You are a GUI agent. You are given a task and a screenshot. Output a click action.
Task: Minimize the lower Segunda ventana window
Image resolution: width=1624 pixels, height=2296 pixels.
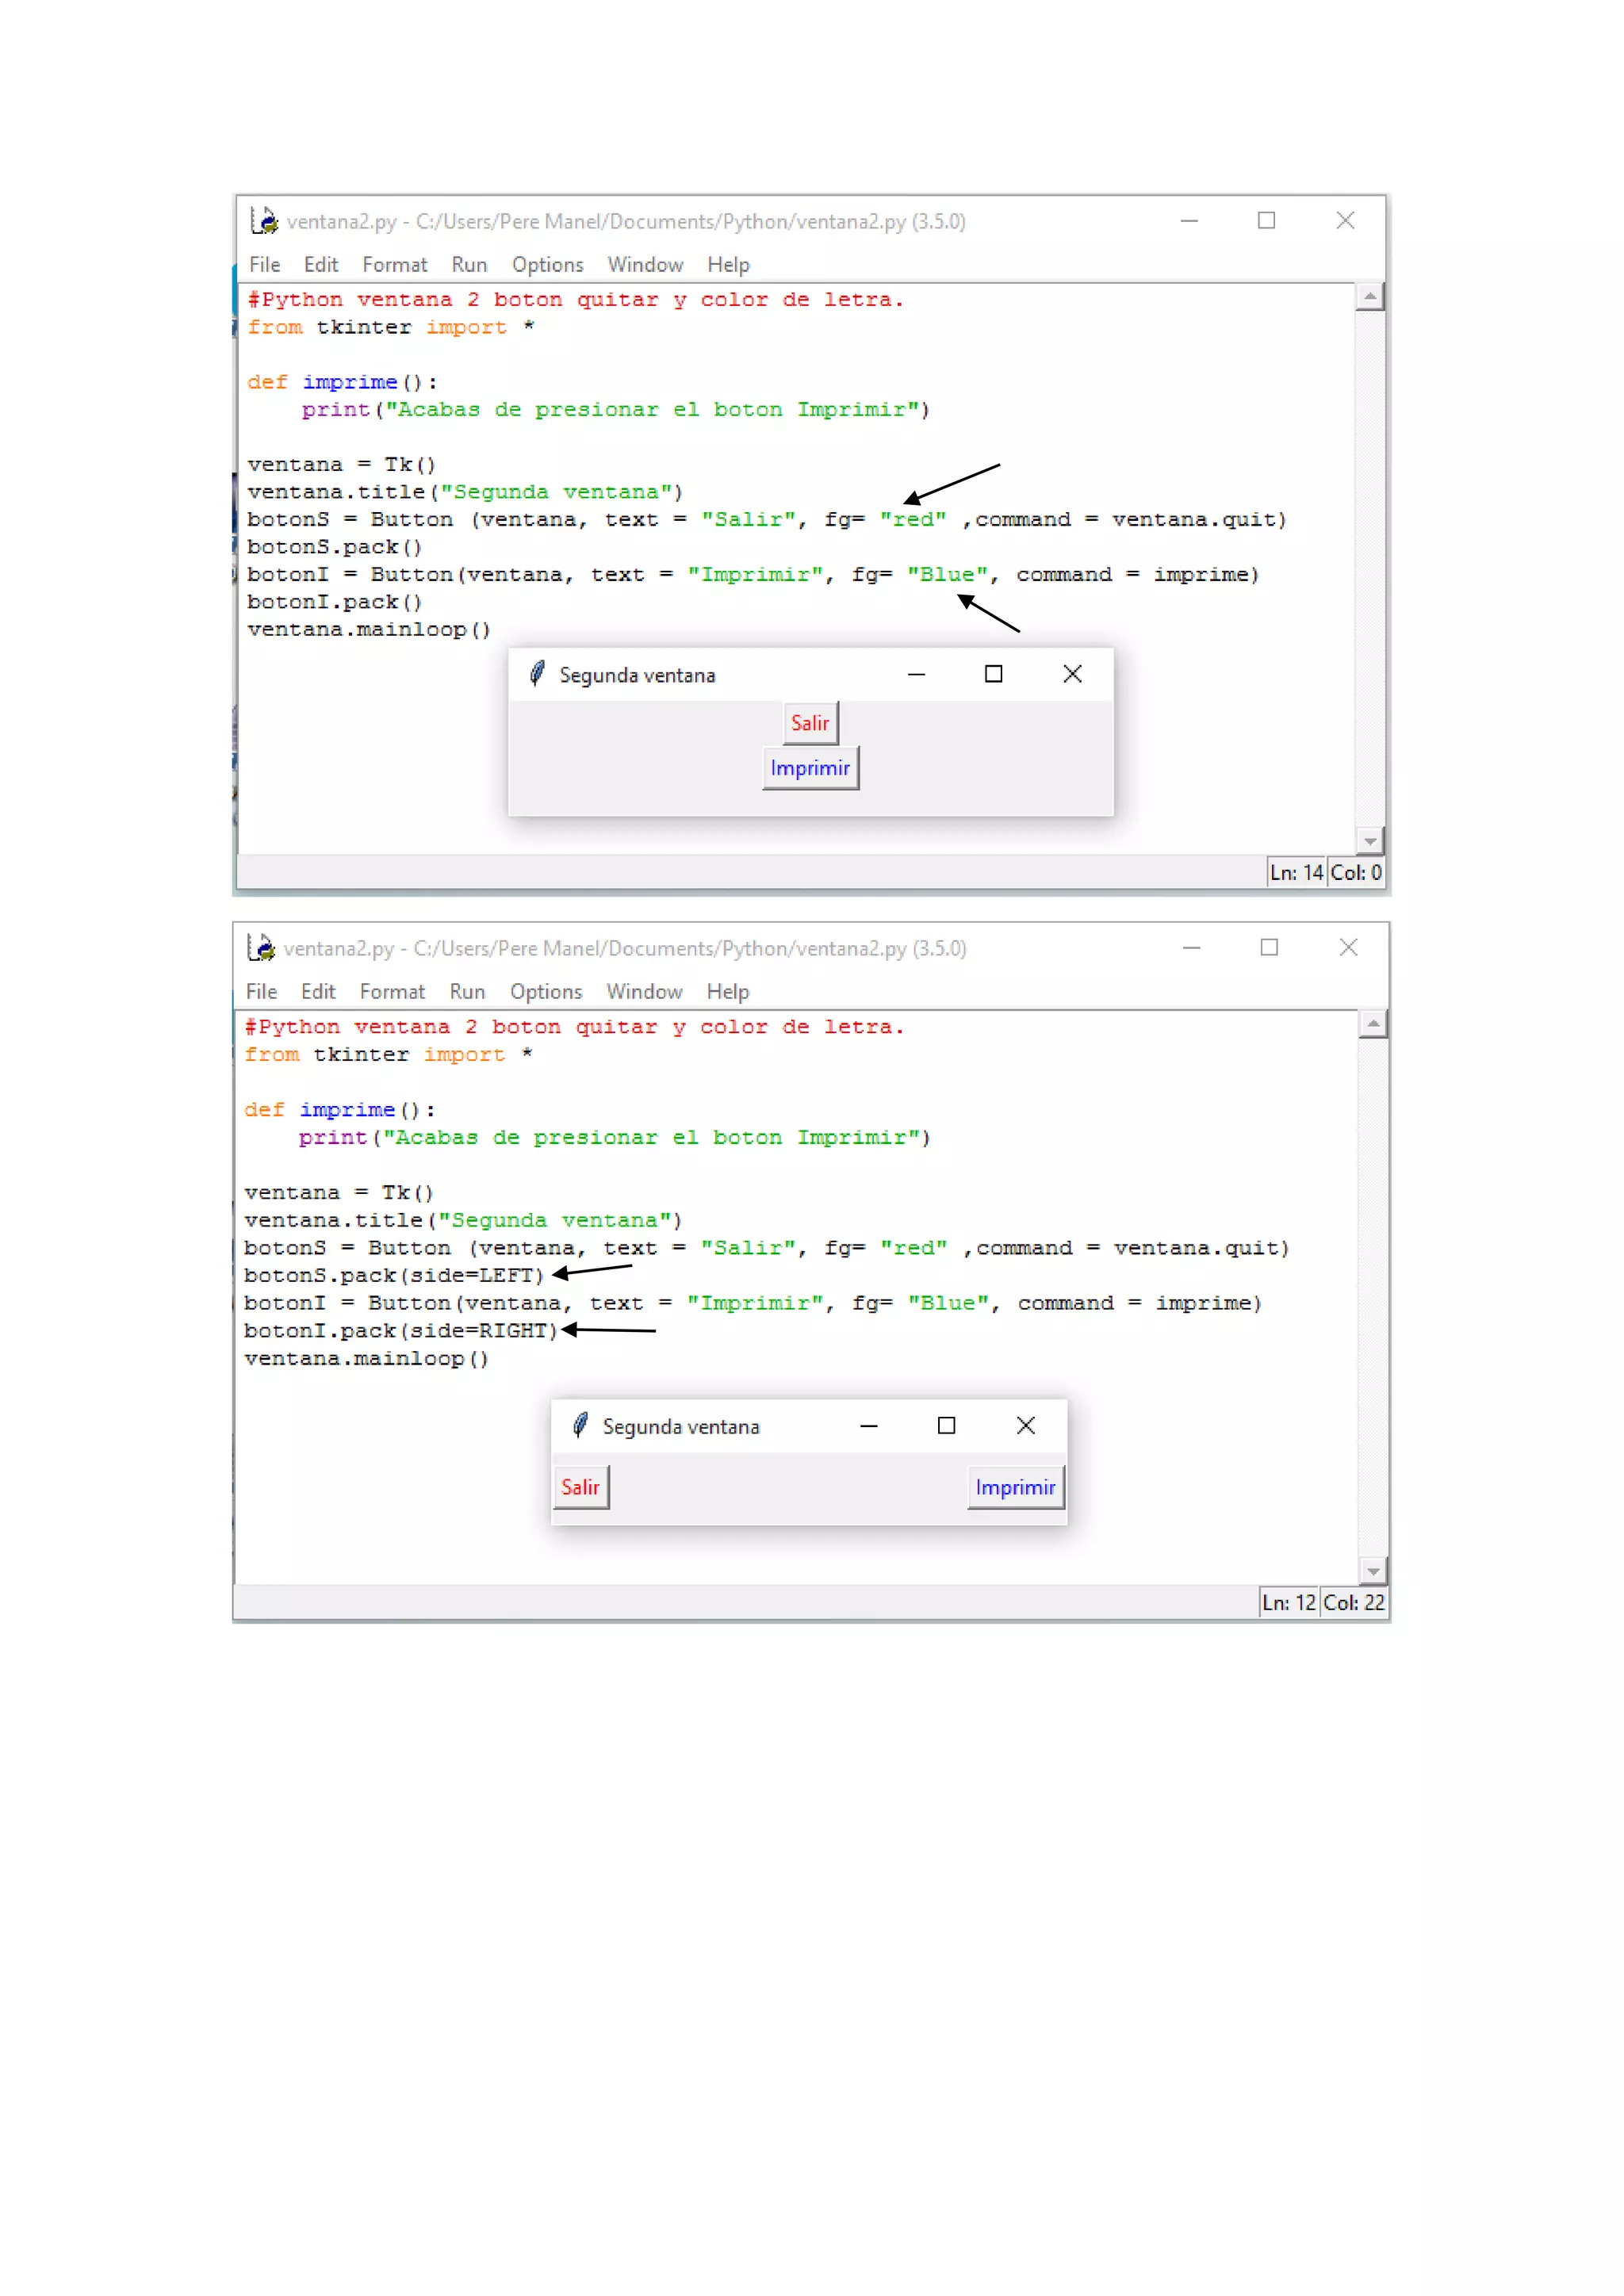[x=868, y=1426]
